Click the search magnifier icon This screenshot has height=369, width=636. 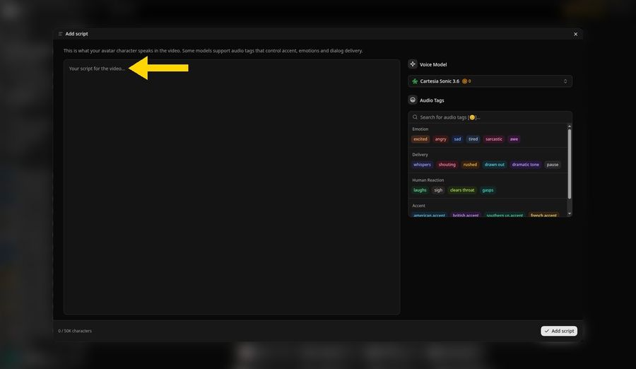tap(415, 117)
